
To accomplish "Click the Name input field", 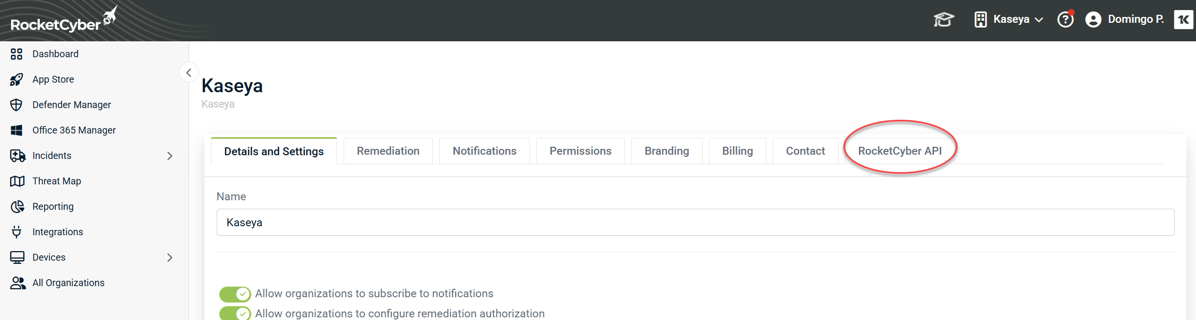I will point(695,223).
